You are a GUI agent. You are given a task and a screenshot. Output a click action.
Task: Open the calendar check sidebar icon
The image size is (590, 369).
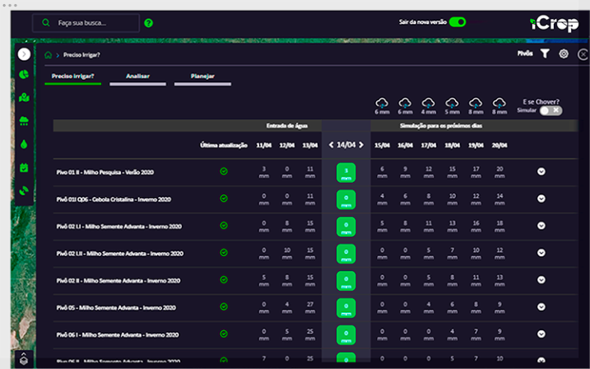click(24, 167)
